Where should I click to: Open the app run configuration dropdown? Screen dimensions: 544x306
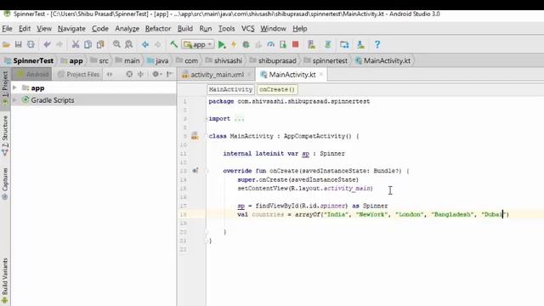point(198,45)
